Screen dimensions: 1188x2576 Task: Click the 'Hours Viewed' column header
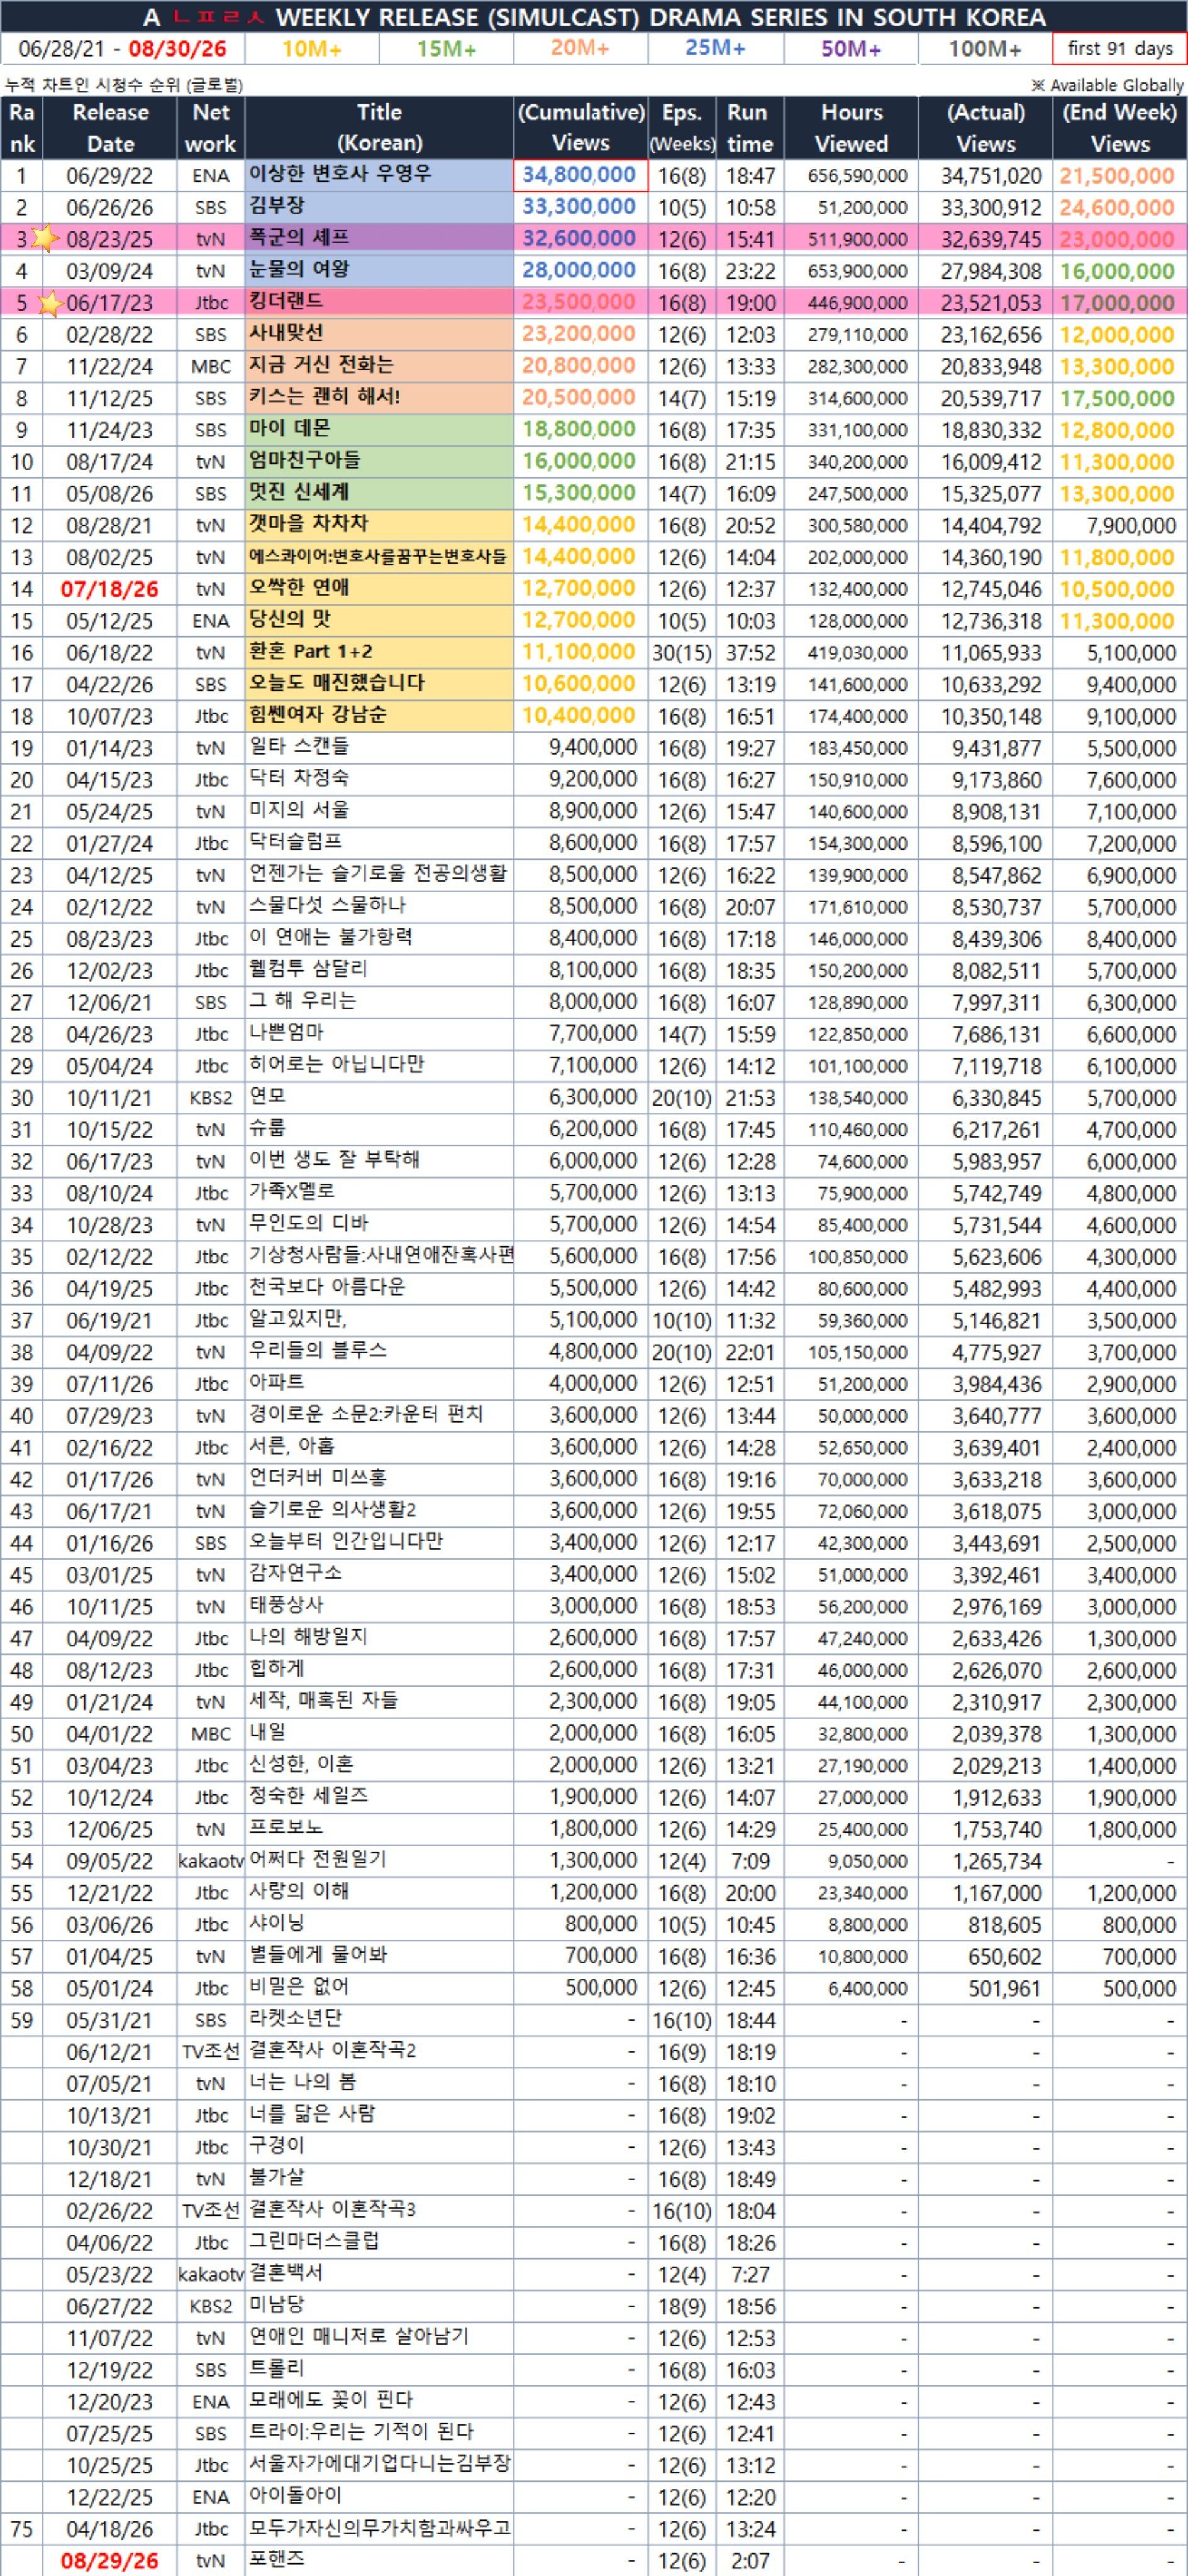coord(851,128)
